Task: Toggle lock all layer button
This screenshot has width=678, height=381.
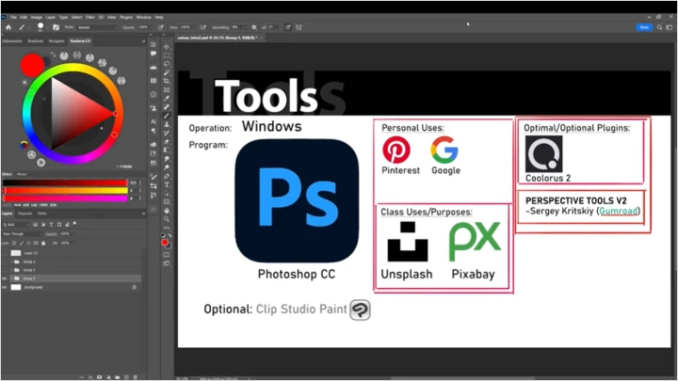Action: (43, 244)
